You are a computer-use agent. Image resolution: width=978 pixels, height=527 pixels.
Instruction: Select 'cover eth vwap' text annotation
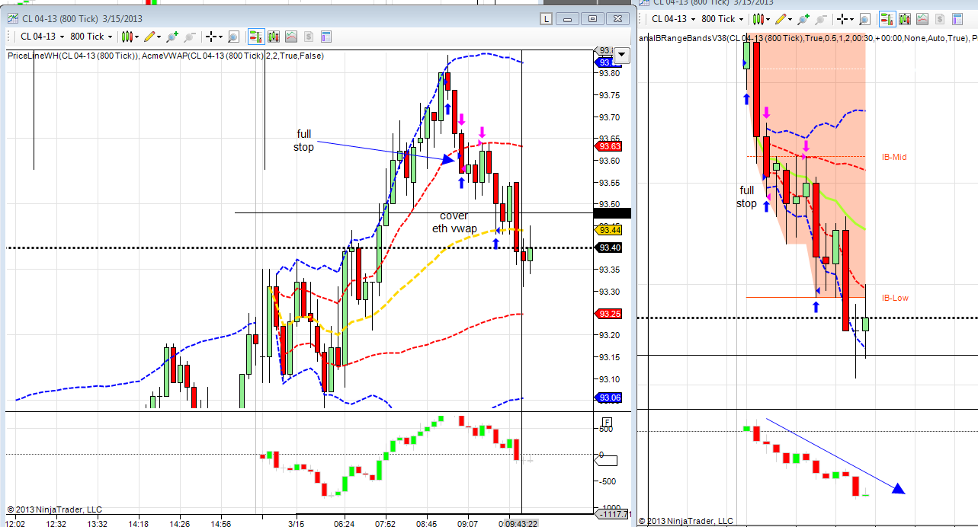pos(454,222)
